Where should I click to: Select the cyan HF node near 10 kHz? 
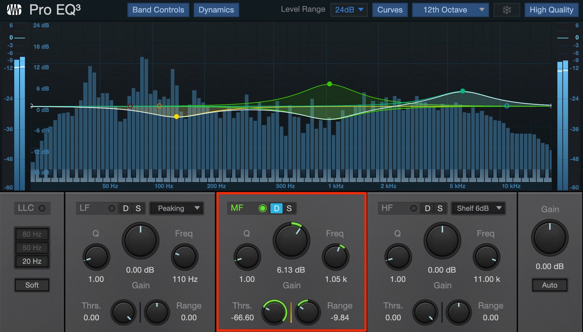pyautogui.click(x=507, y=106)
